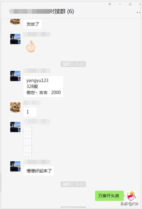Screen dimensions: 142x209
Task: Click the cat avatar beside '发放了'
Action: 15,22
